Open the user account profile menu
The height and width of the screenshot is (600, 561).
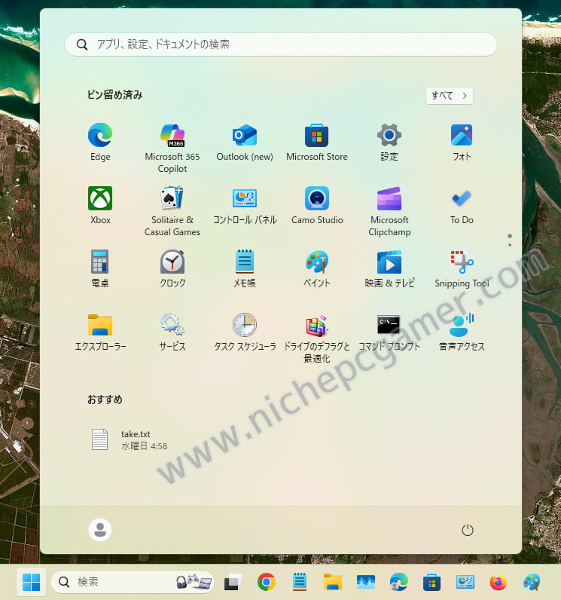click(100, 530)
